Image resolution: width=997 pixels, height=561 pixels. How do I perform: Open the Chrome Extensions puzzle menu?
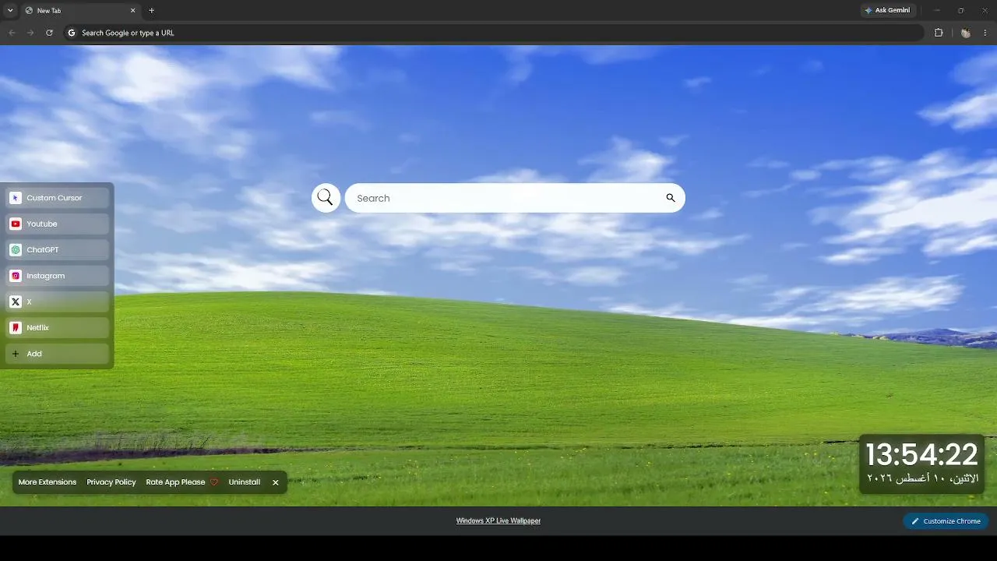(939, 33)
